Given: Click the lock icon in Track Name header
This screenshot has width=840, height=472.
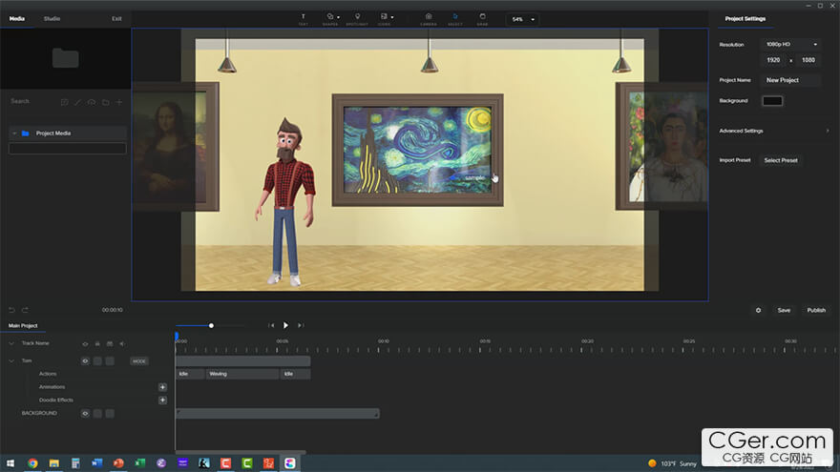Looking at the screenshot, I should coord(97,343).
